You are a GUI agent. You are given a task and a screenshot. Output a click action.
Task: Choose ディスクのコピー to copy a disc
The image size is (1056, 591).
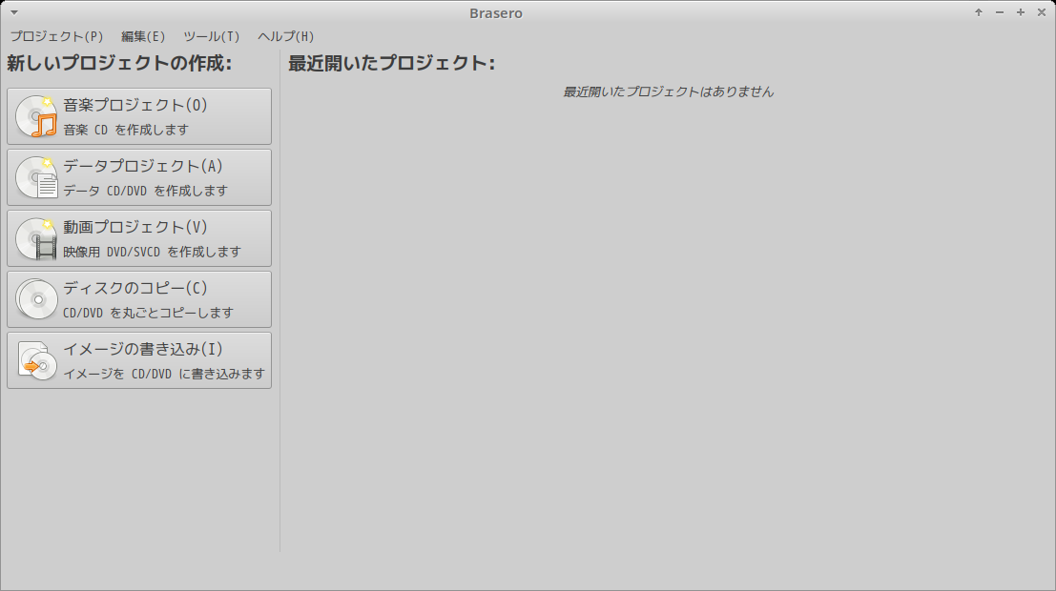[139, 298]
